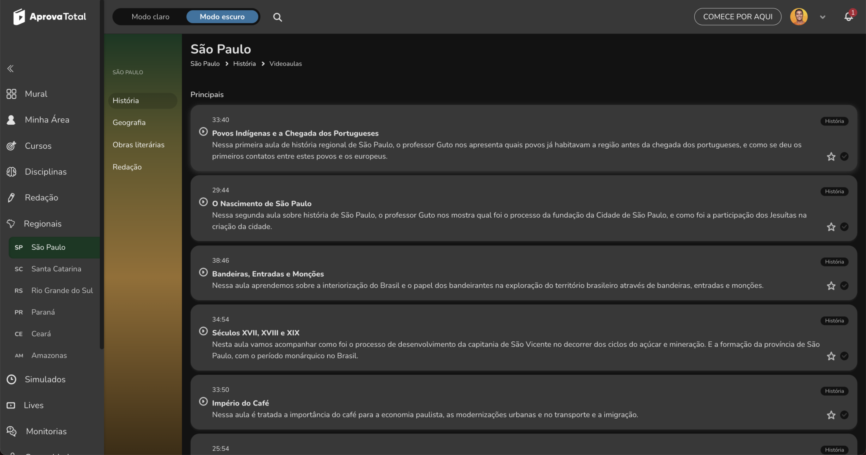Select Obras literárias section
This screenshot has width=866, height=455.
[138, 144]
